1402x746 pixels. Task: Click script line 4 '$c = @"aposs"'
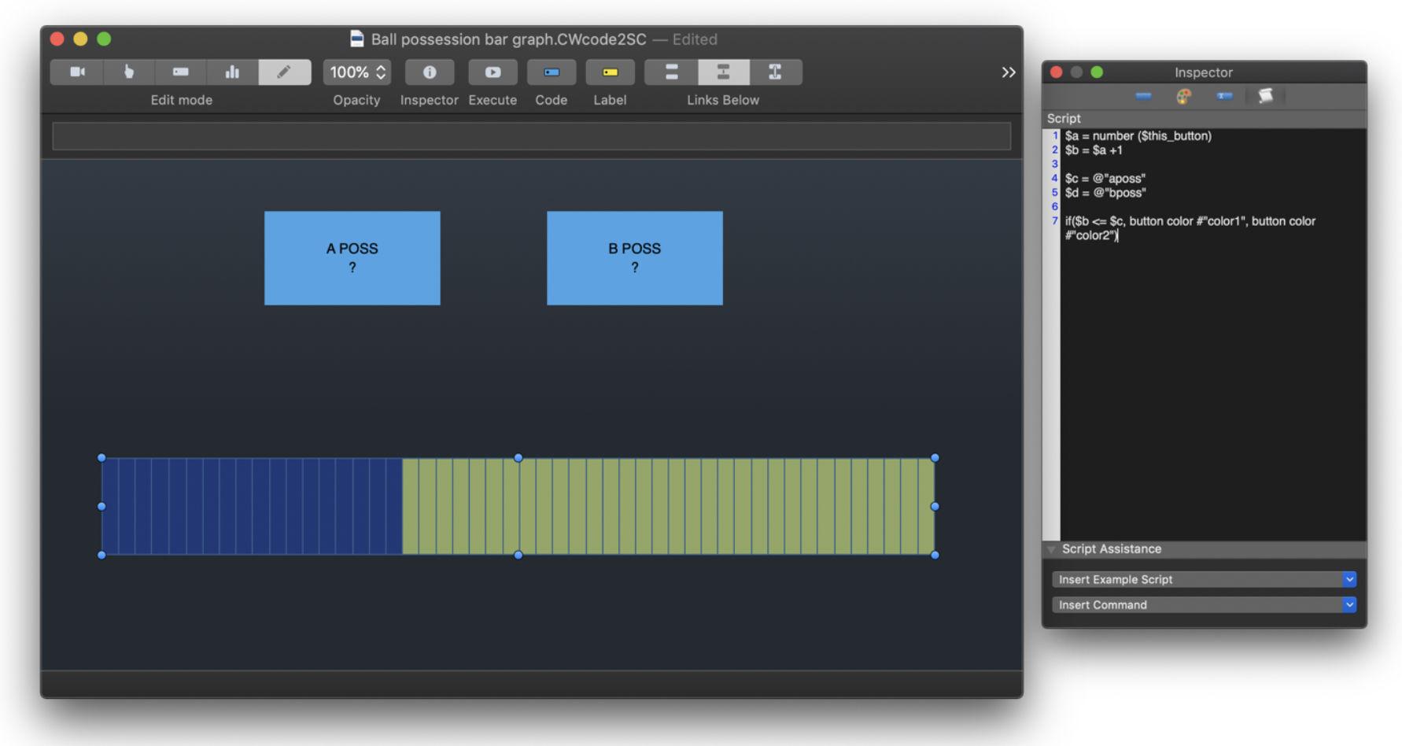tap(1105, 178)
